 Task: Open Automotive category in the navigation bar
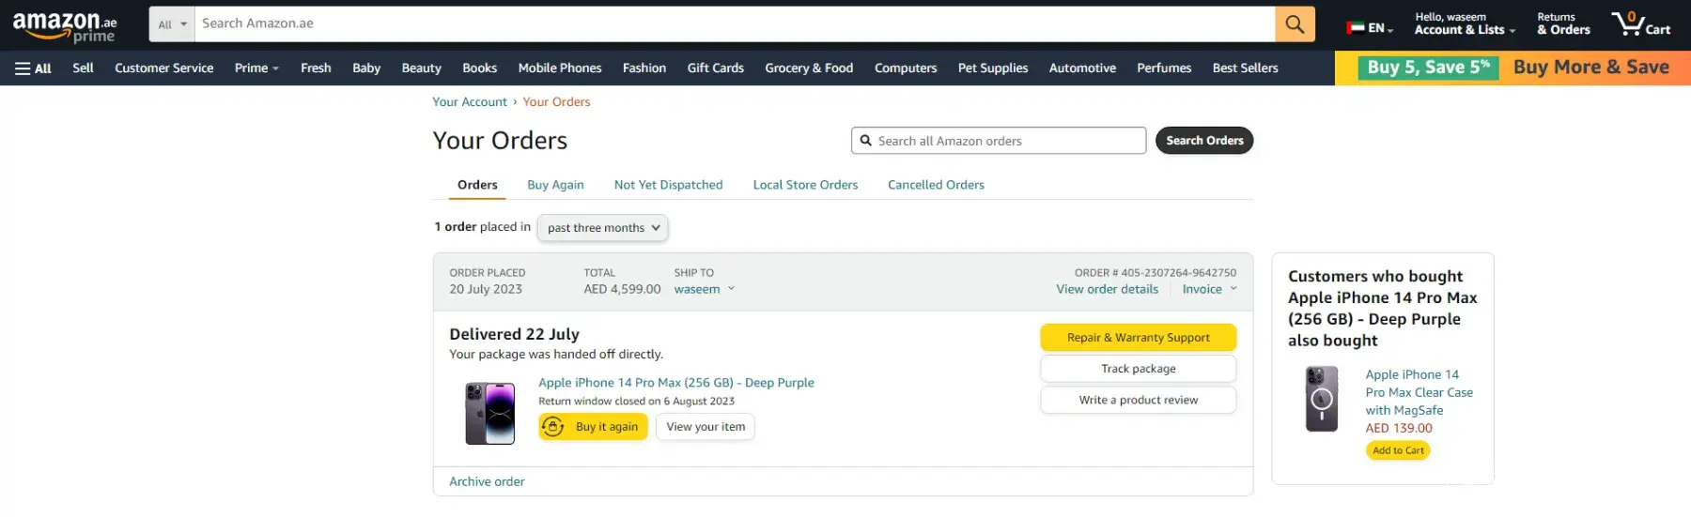pos(1082,68)
